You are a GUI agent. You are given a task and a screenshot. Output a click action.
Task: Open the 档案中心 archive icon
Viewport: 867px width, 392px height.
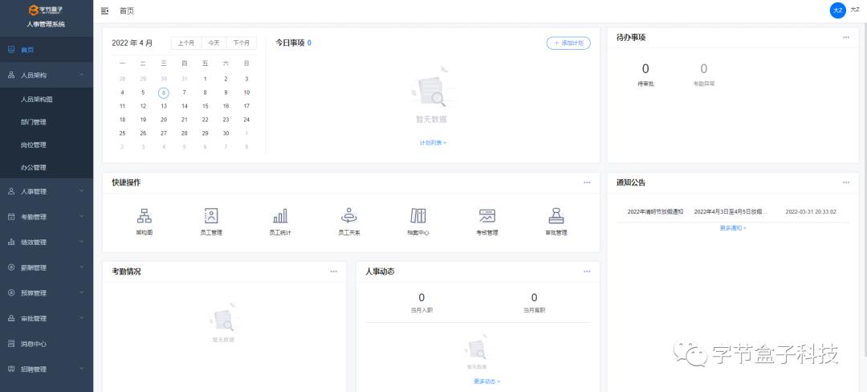(x=417, y=215)
